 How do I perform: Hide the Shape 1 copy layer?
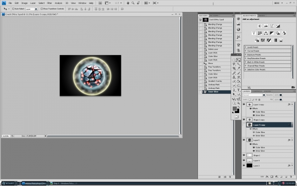[244, 120]
